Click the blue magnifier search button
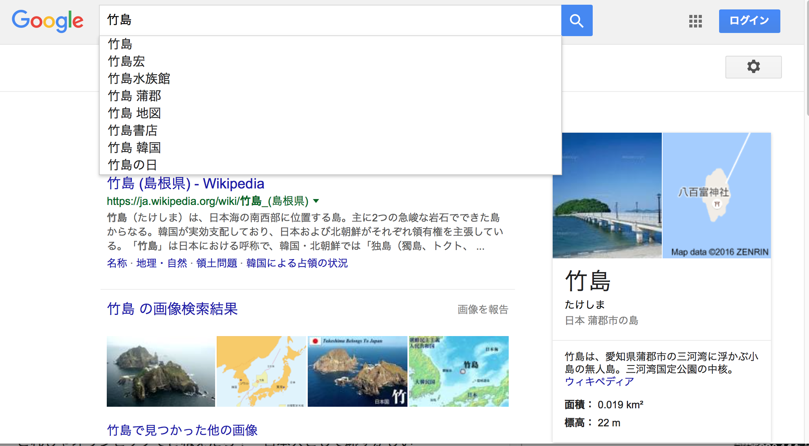Screen dimensions: 809x446 [x=576, y=20]
